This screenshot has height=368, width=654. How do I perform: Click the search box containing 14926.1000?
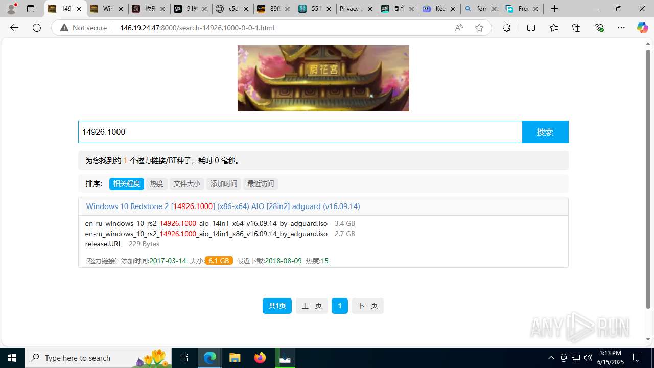[300, 132]
